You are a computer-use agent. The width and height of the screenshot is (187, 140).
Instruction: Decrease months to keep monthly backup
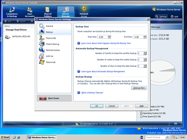pyautogui.click(x=145, y=54)
